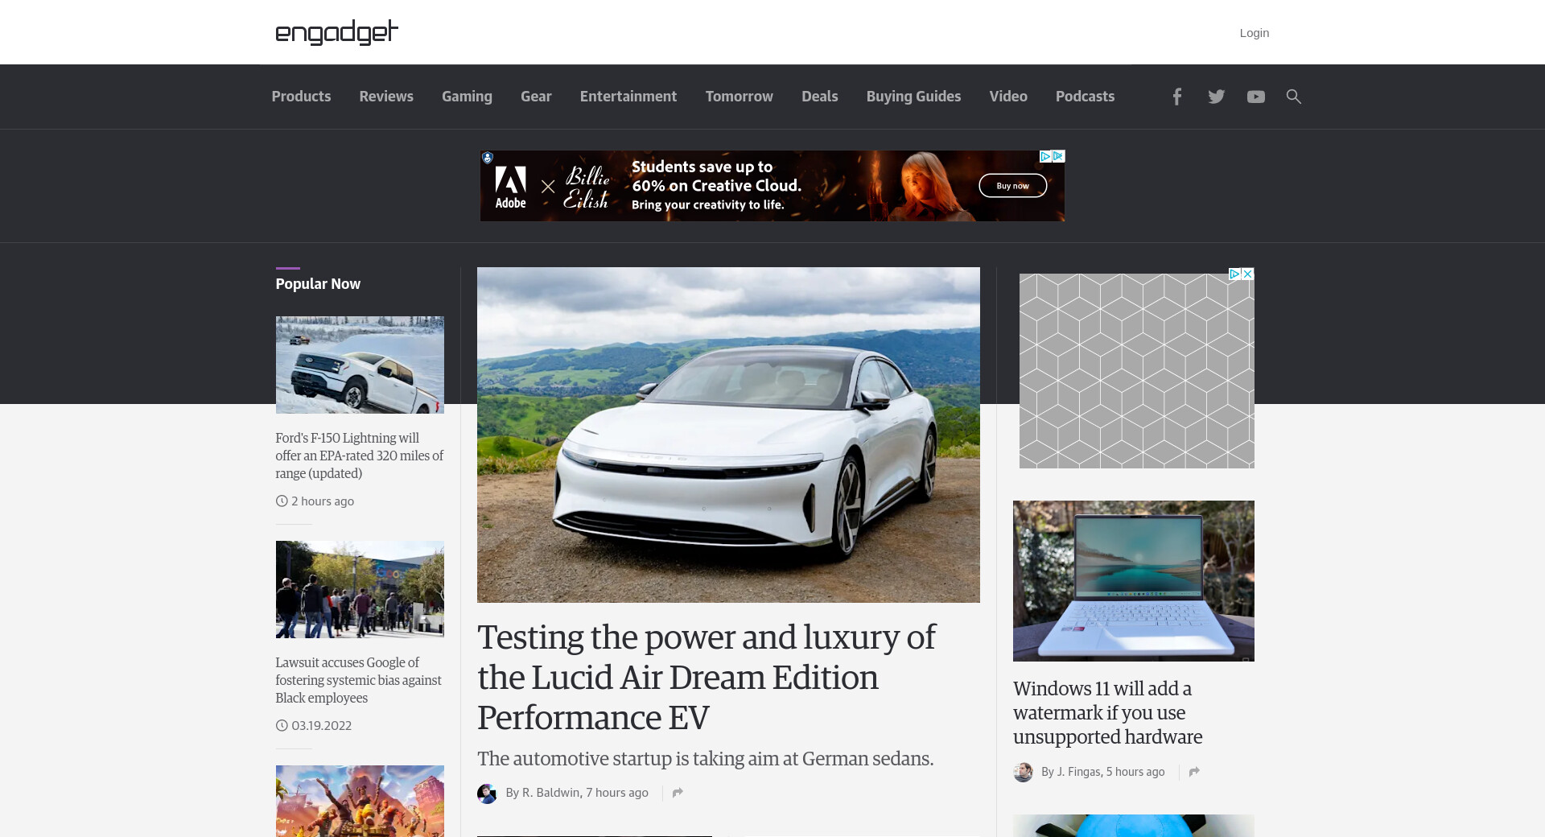Screen dimensions: 1545x837
Task: Click the "2 hours ago" timestamp
Action: pyautogui.click(x=323, y=501)
